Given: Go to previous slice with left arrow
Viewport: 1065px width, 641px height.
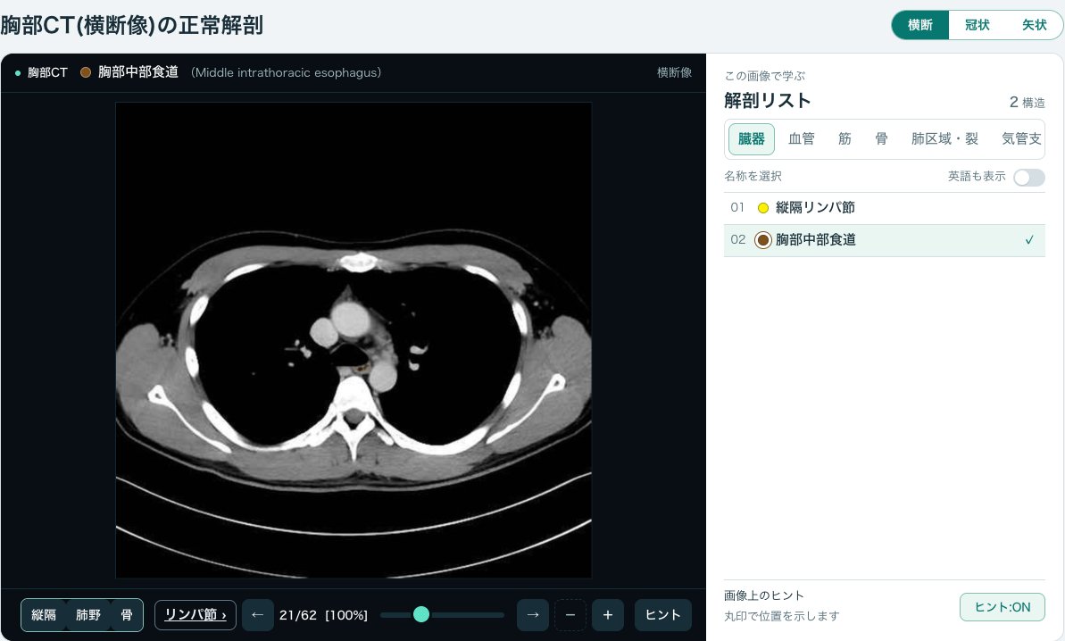Looking at the screenshot, I should click(257, 615).
